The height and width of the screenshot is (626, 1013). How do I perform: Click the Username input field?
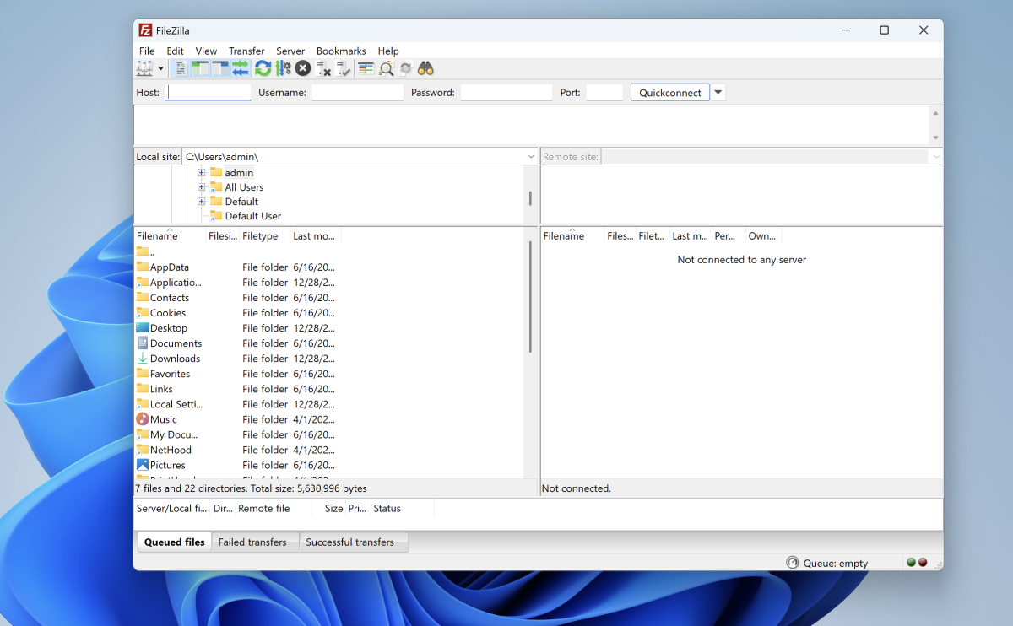(x=357, y=93)
